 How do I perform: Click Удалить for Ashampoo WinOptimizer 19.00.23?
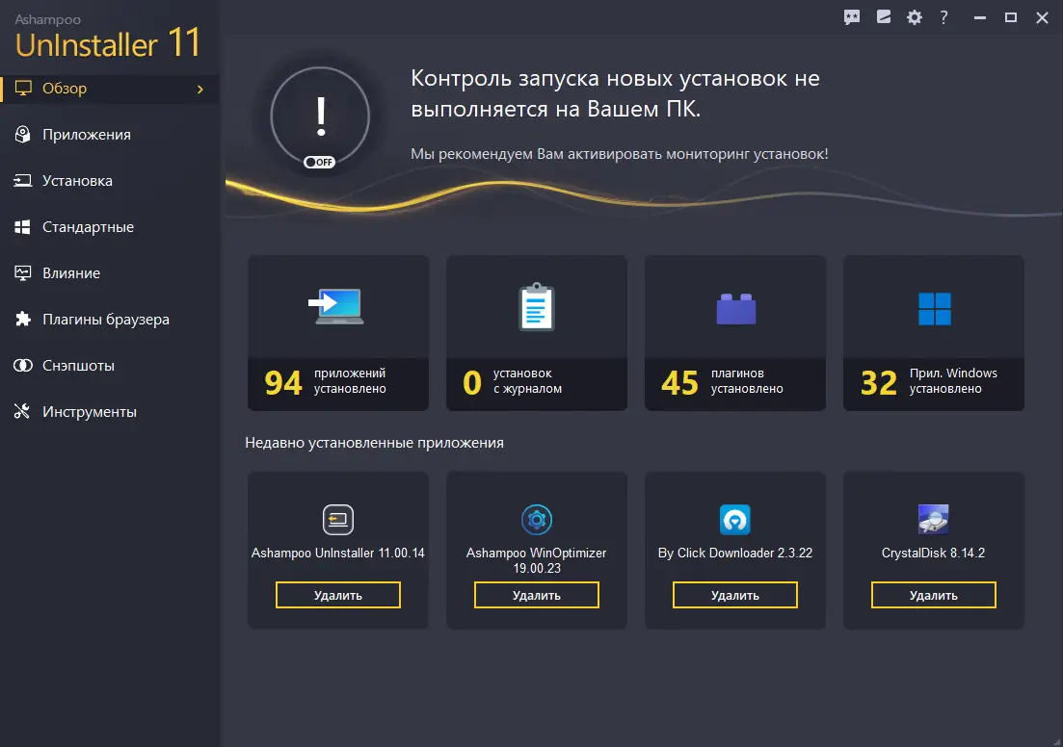pyautogui.click(x=536, y=595)
